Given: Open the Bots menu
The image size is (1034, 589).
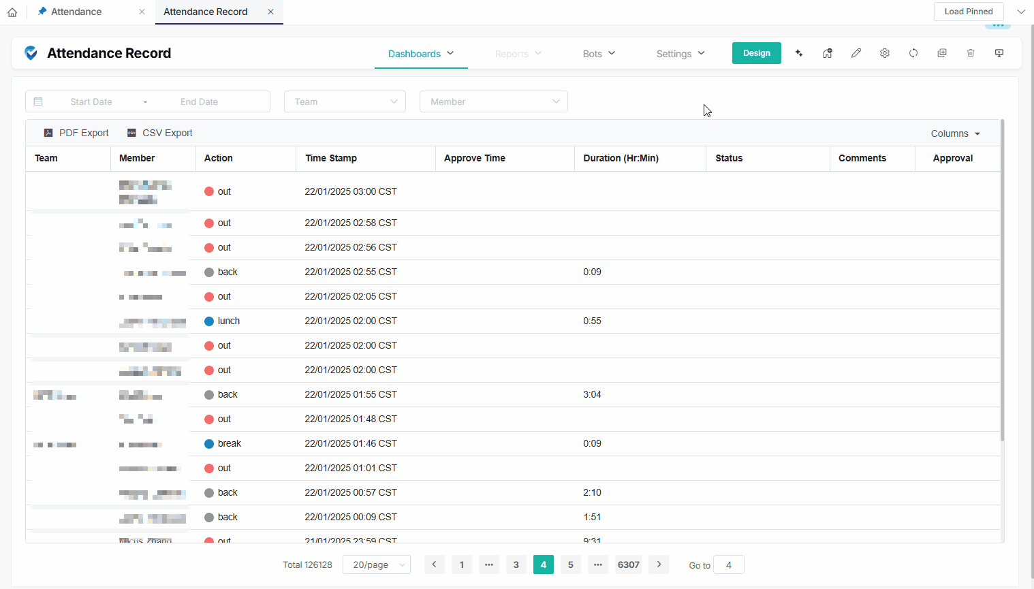Looking at the screenshot, I should [599, 54].
